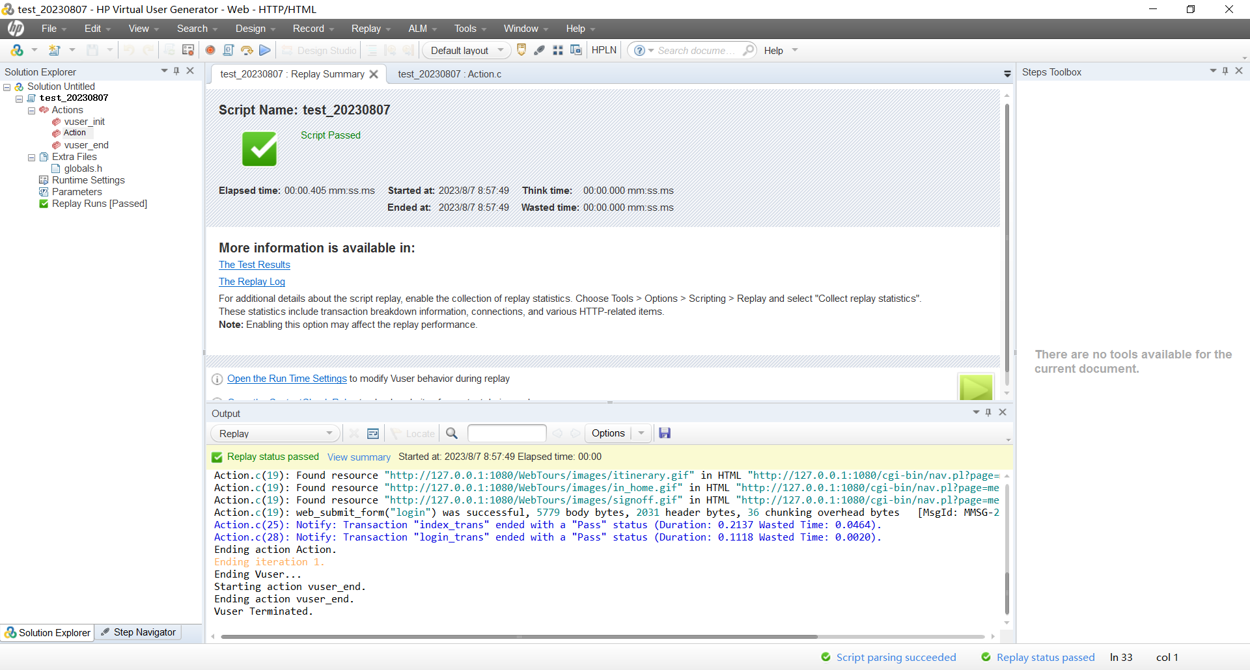1250x670 pixels.
Task: Click the four-squares layout icon in toolbar
Action: point(558,50)
